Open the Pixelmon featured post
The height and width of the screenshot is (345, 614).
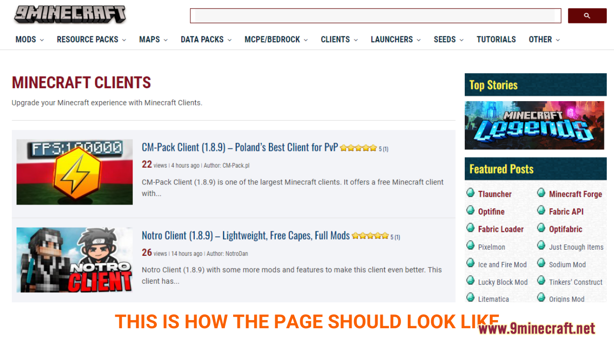[x=492, y=247]
